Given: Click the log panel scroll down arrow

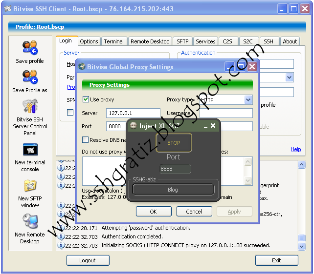Looking at the screenshot, I should point(301,246).
